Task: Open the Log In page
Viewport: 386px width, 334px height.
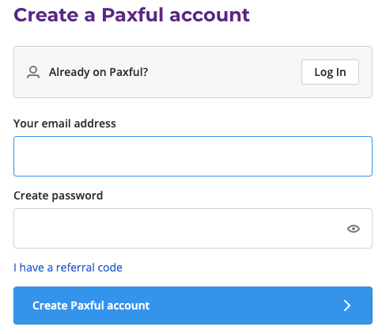Action: 330,72
